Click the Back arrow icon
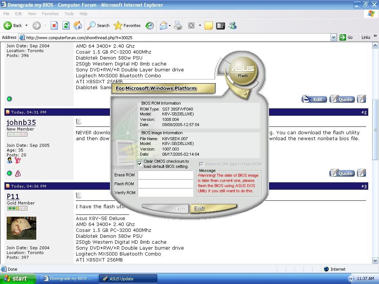 click(x=7, y=26)
